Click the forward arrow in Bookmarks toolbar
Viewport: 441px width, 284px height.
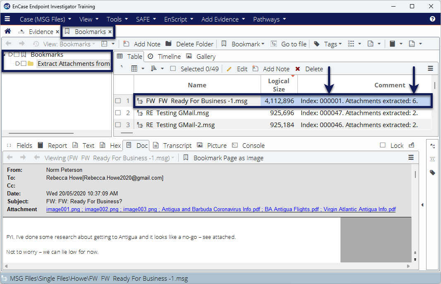click(22, 43)
